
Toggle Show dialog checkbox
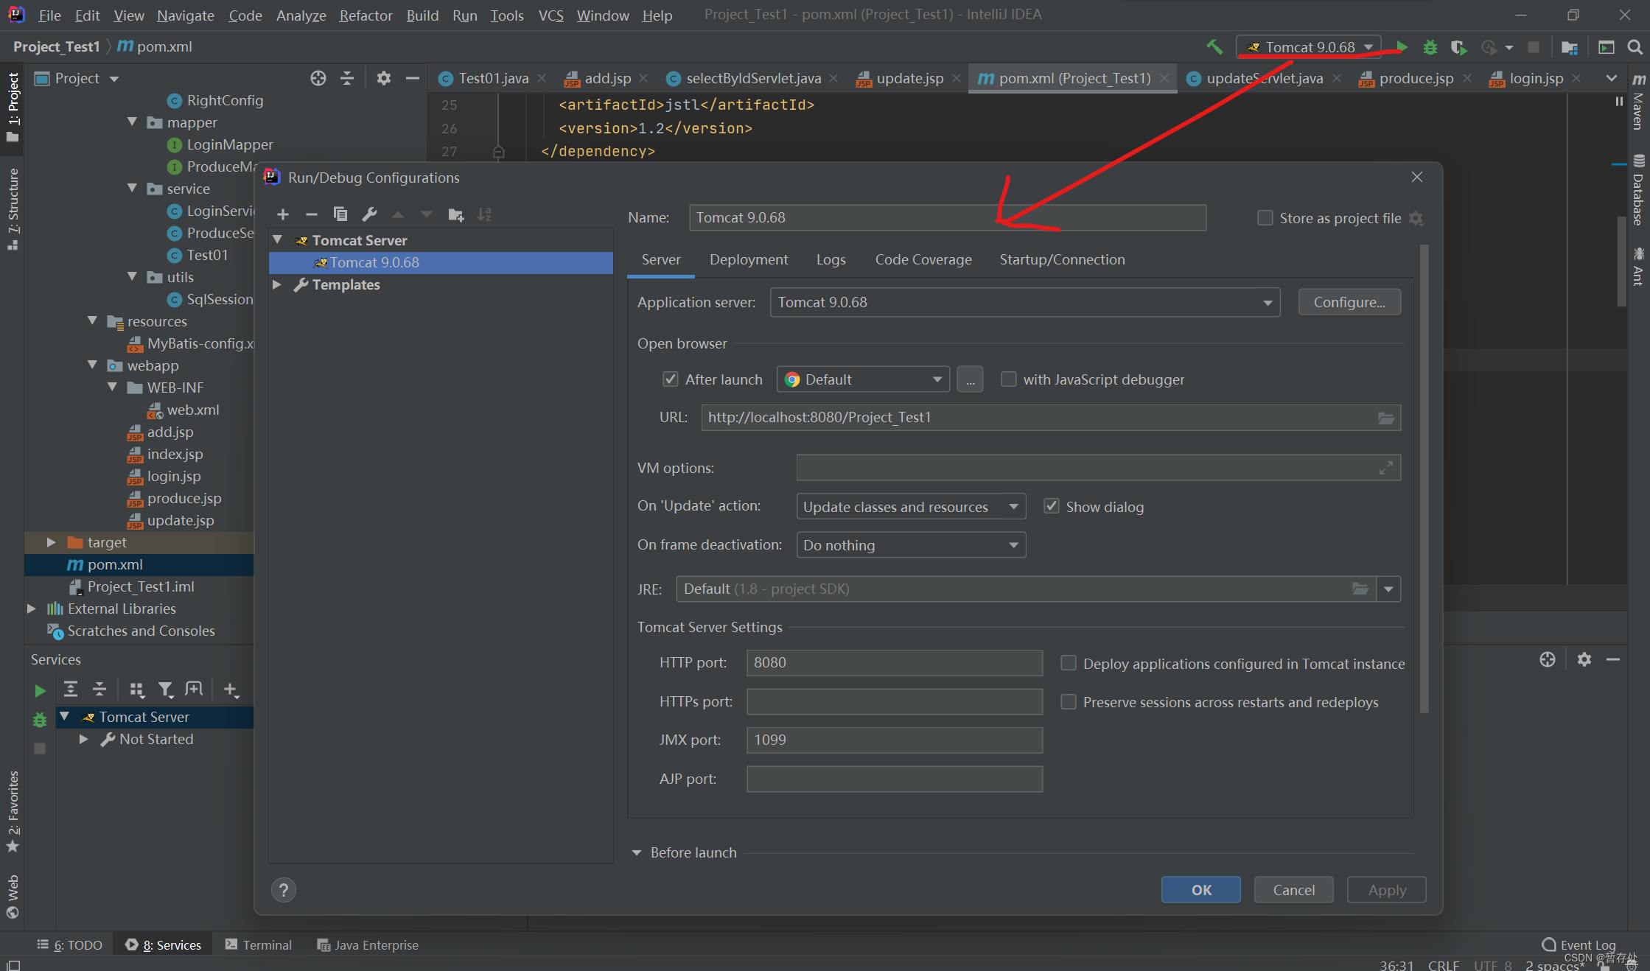1052,507
